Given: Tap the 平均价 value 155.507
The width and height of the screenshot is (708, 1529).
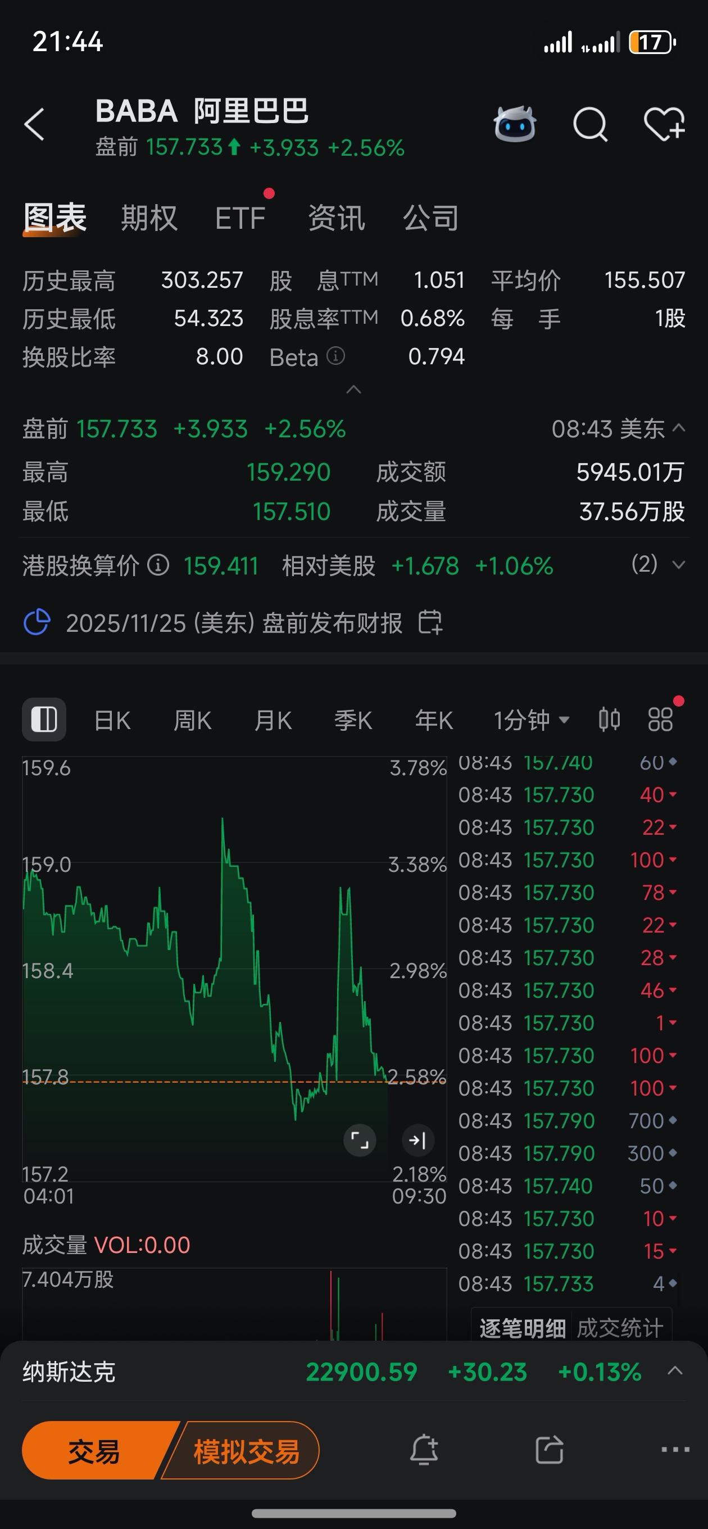Looking at the screenshot, I should tap(645, 279).
